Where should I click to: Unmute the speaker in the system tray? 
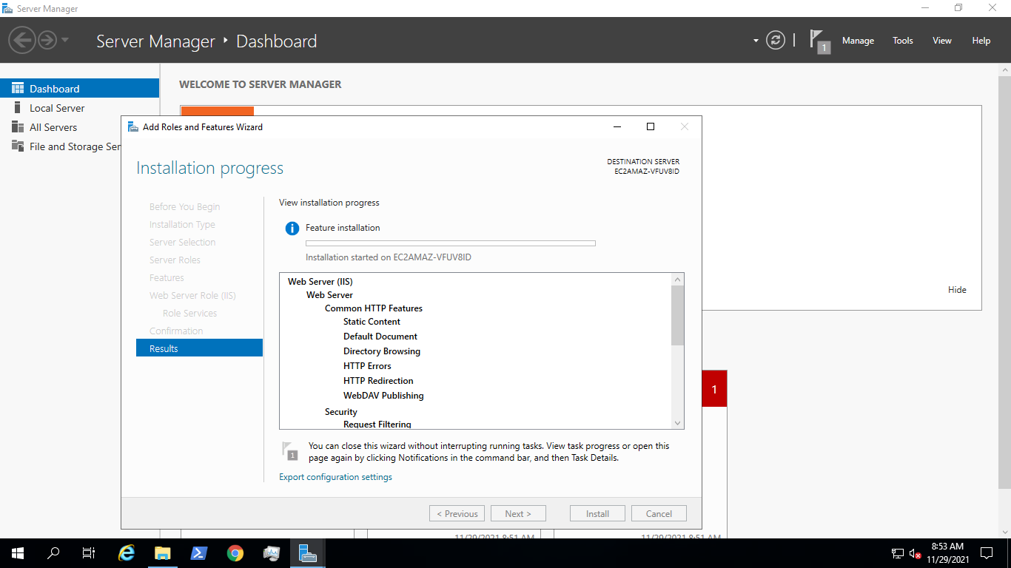[x=913, y=552]
